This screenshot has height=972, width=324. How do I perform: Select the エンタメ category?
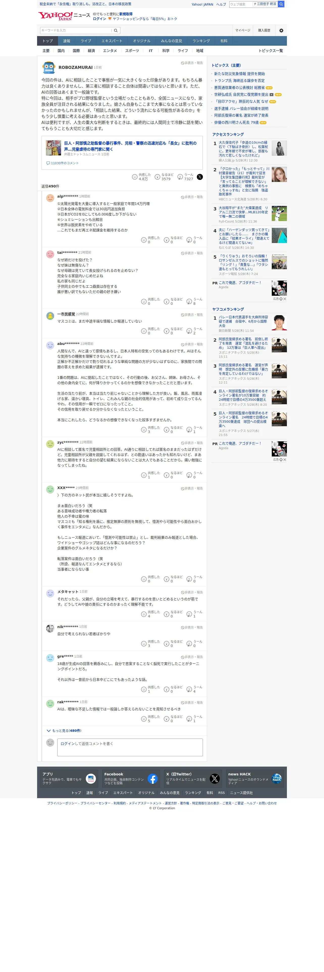tap(110, 51)
